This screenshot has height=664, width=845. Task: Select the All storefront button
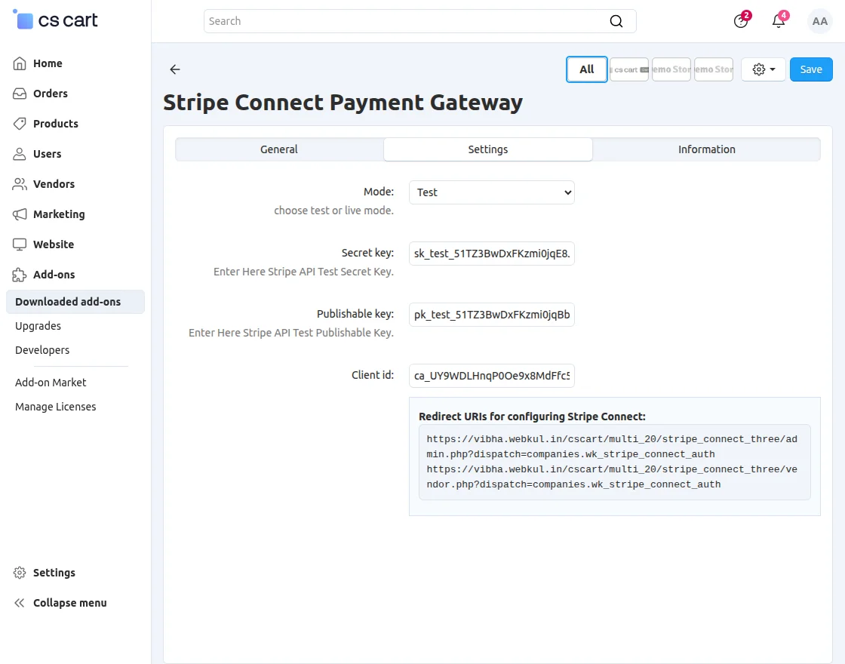coord(587,69)
